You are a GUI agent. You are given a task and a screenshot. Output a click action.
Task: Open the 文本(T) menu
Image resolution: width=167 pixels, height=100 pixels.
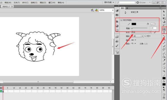(17, 3)
